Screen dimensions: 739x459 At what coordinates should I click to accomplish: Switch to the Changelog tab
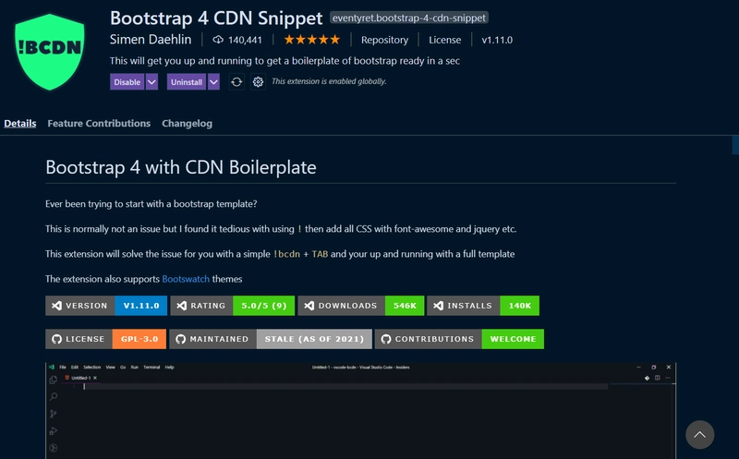pyautogui.click(x=188, y=124)
